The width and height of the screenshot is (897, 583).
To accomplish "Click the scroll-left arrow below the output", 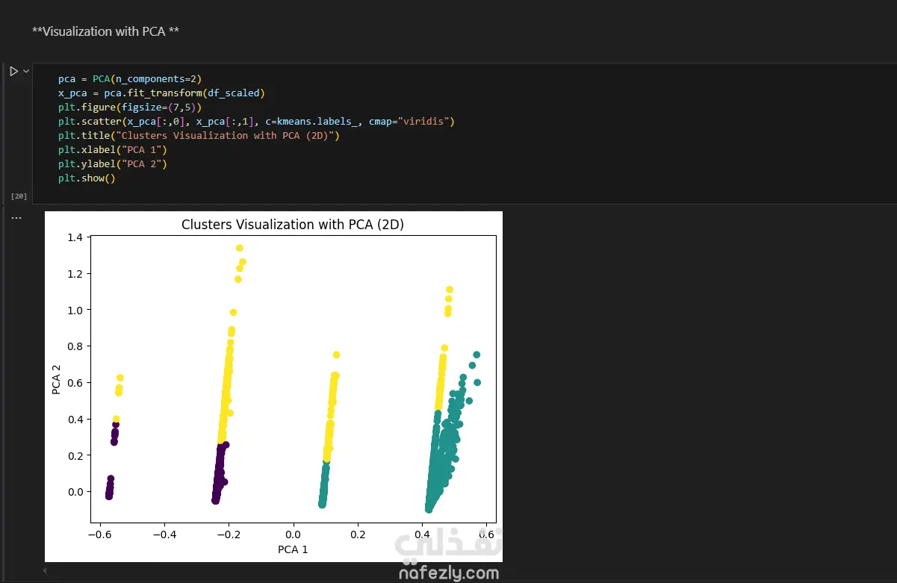I will (x=44, y=571).
